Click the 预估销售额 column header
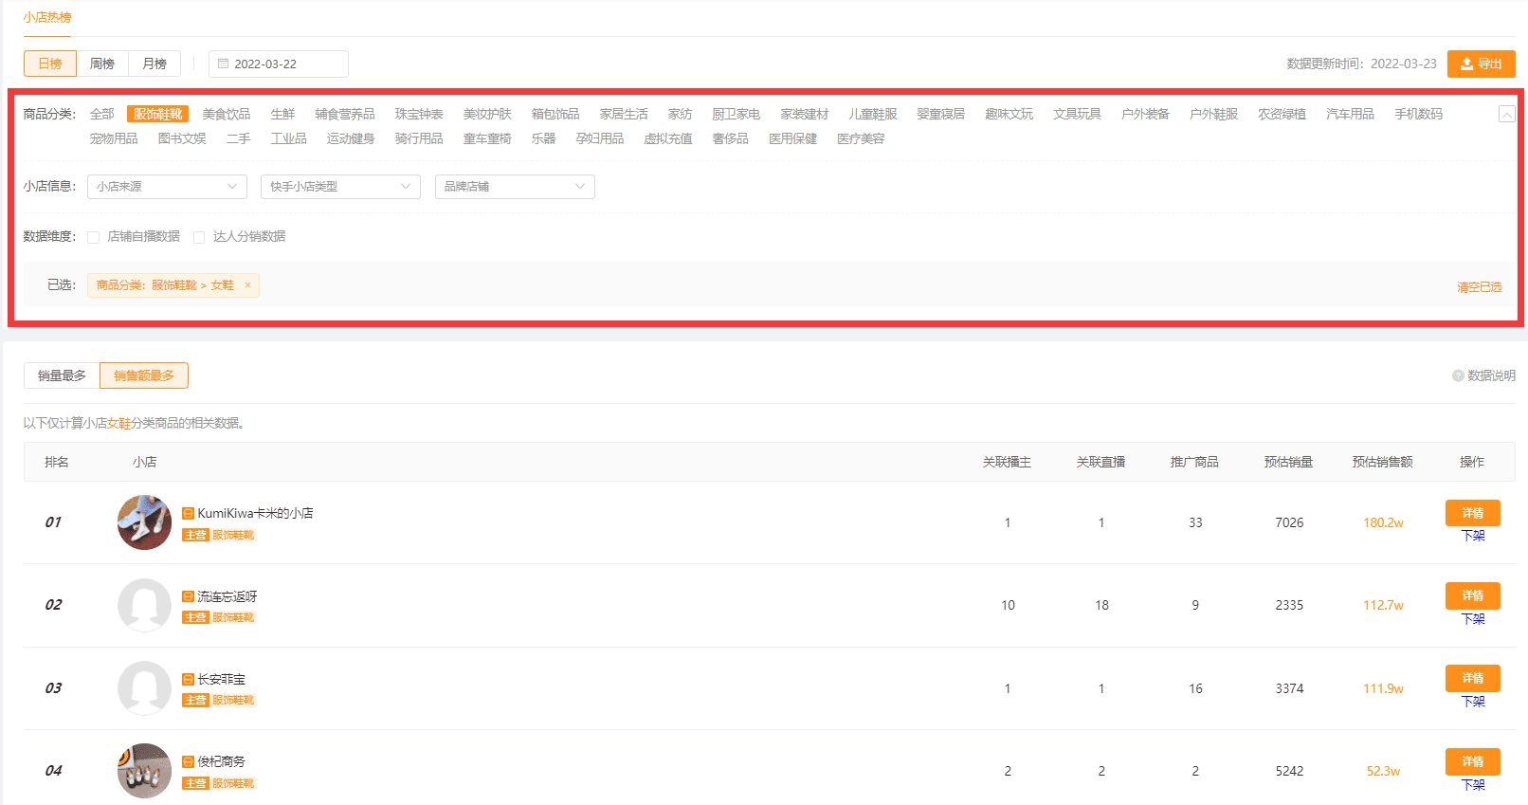The image size is (1528, 805). click(1383, 462)
